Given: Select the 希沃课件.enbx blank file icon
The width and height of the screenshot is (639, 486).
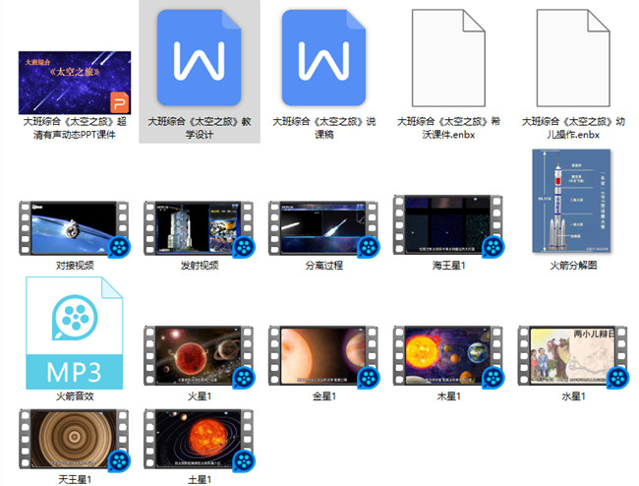Looking at the screenshot, I should point(448,59).
